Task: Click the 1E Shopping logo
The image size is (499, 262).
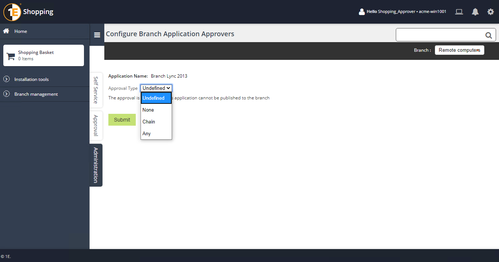Action: (x=29, y=12)
